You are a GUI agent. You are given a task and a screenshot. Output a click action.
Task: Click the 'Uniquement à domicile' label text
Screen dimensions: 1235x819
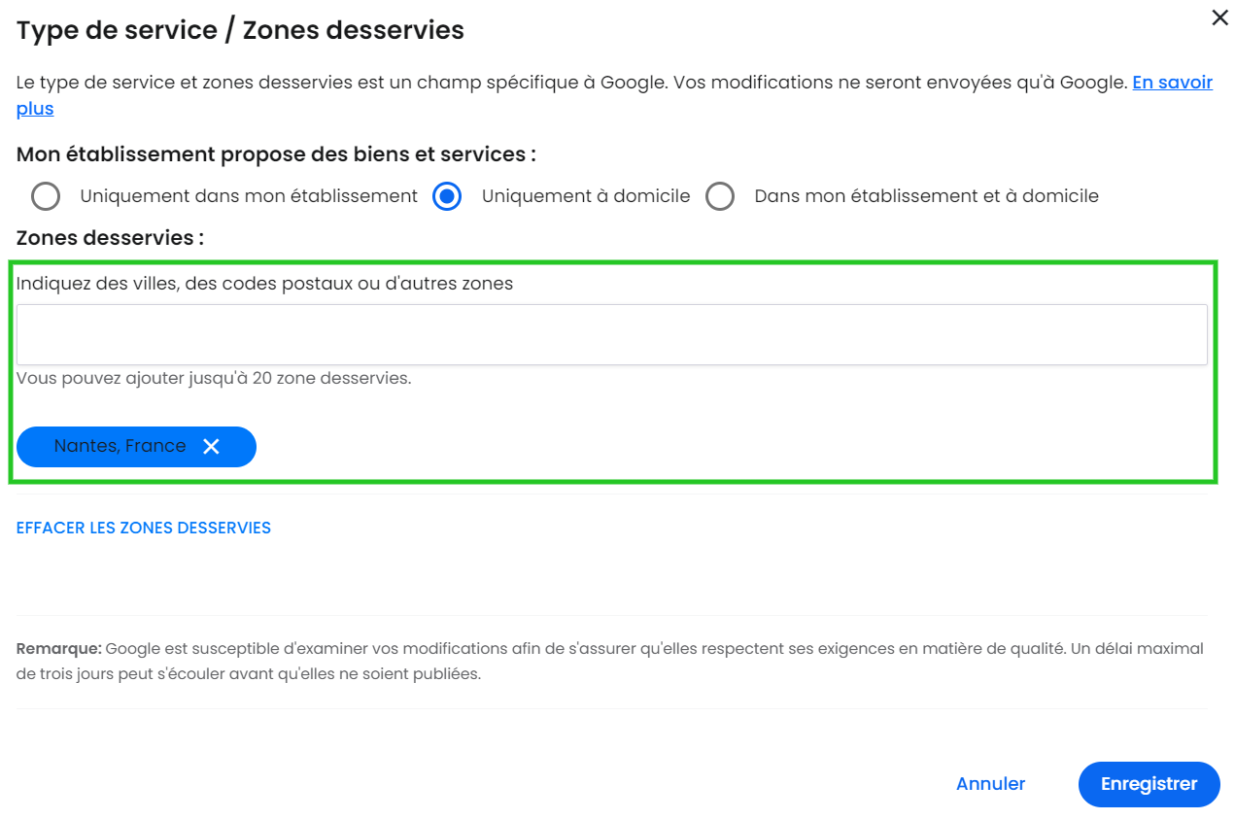click(586, 196)
